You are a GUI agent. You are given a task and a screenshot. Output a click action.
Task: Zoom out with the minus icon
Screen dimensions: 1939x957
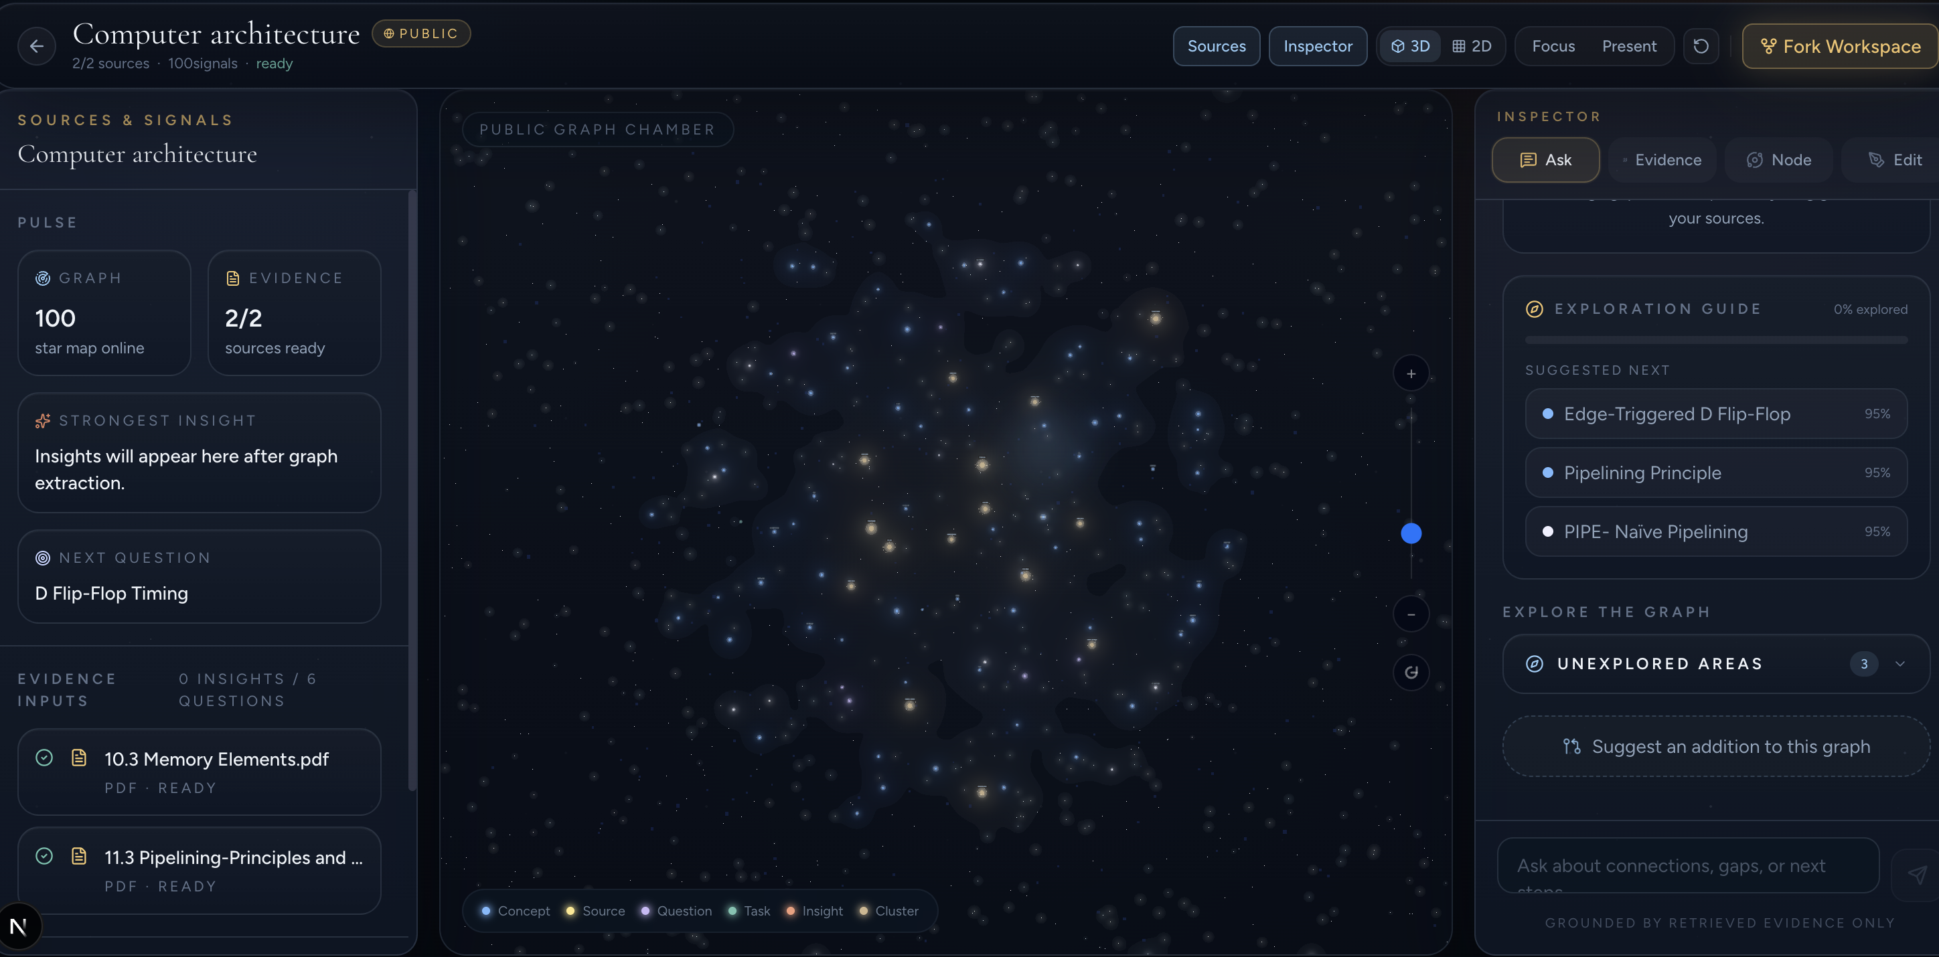[x=1411, y=614]
